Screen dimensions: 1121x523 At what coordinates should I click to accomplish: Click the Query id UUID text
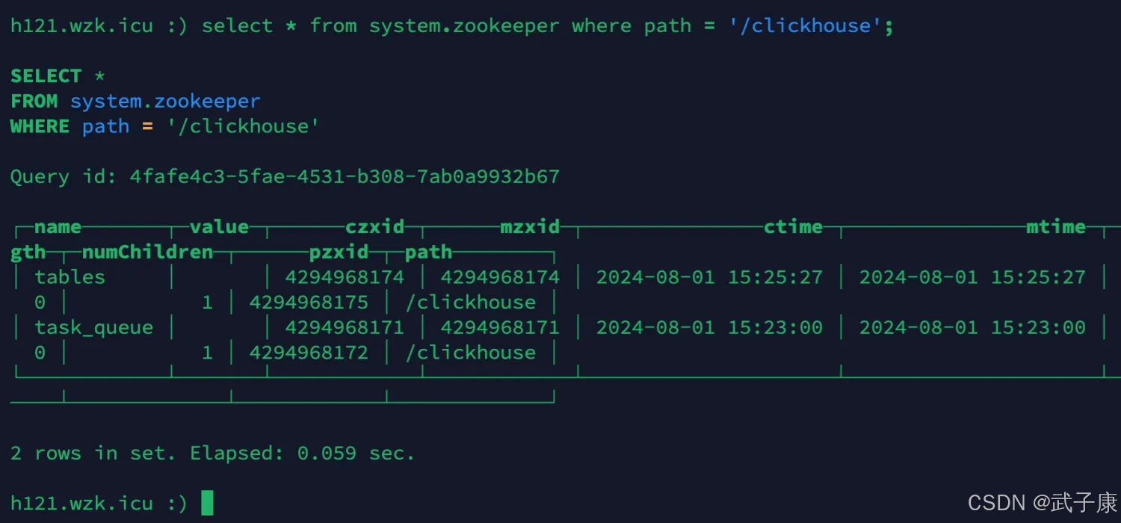[x=345, y=177]
